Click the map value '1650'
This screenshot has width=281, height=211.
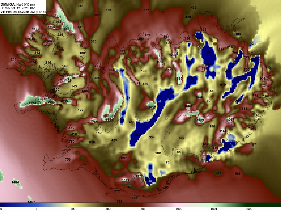pos(188,106)
